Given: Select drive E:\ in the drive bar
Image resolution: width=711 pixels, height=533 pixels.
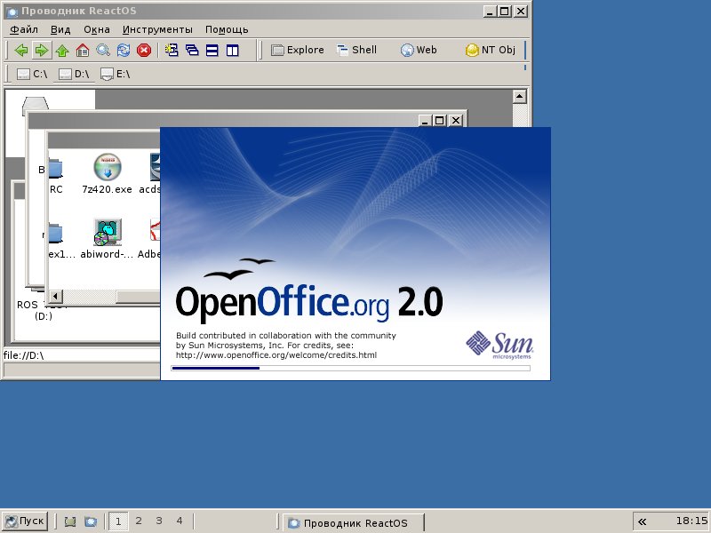Looking at the screenshot, I should 116,74.
